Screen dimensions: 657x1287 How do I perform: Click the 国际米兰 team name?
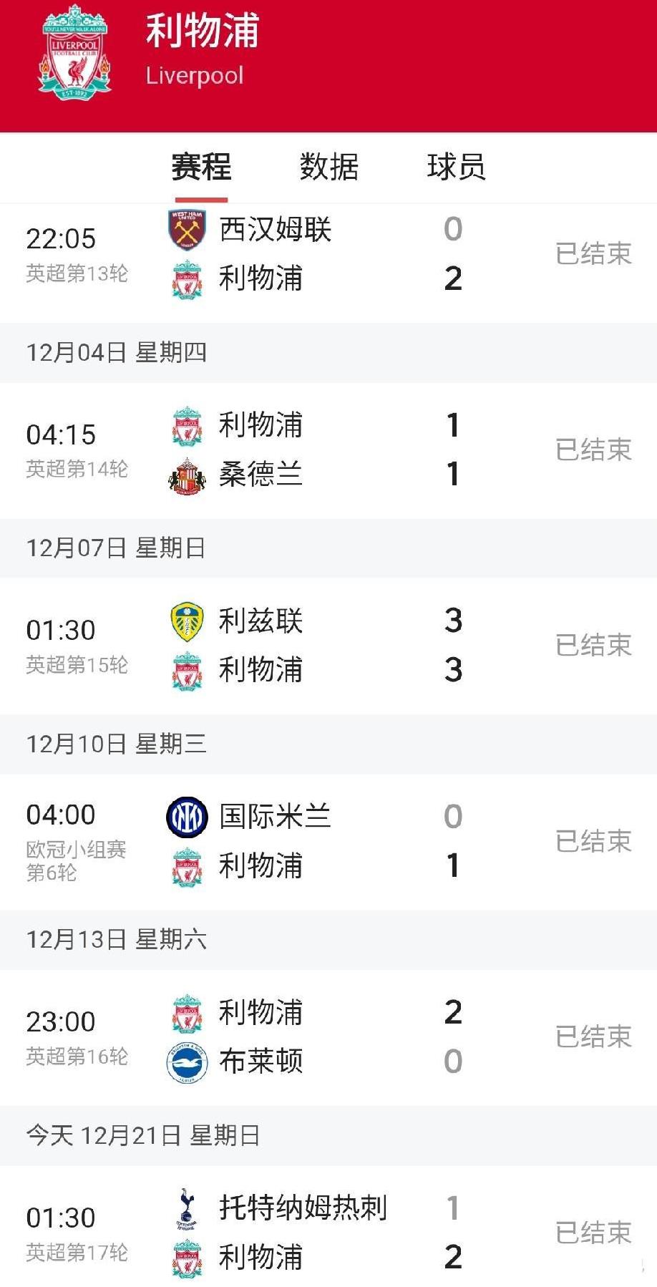pyautogui.click(x=275, y=817)
